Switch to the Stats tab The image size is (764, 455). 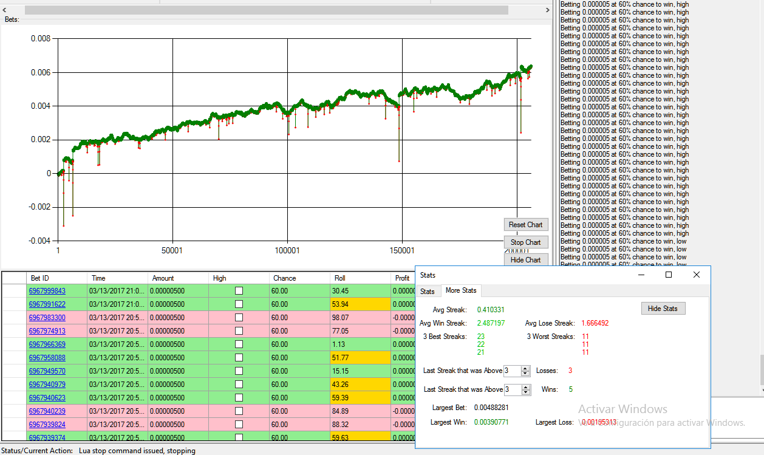point(428,292)
